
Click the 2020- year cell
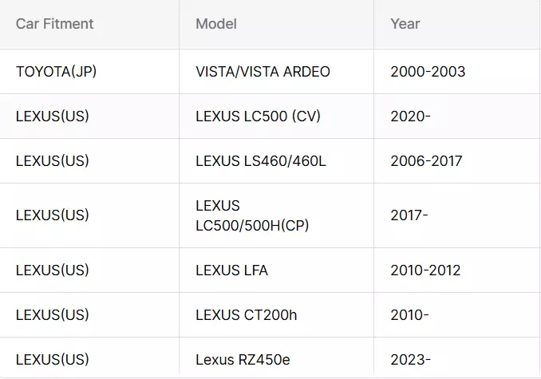point(410,116)
